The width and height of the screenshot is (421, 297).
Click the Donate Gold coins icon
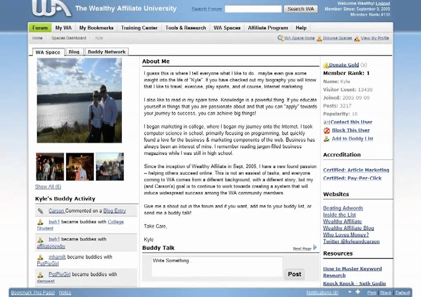point(326,65)
